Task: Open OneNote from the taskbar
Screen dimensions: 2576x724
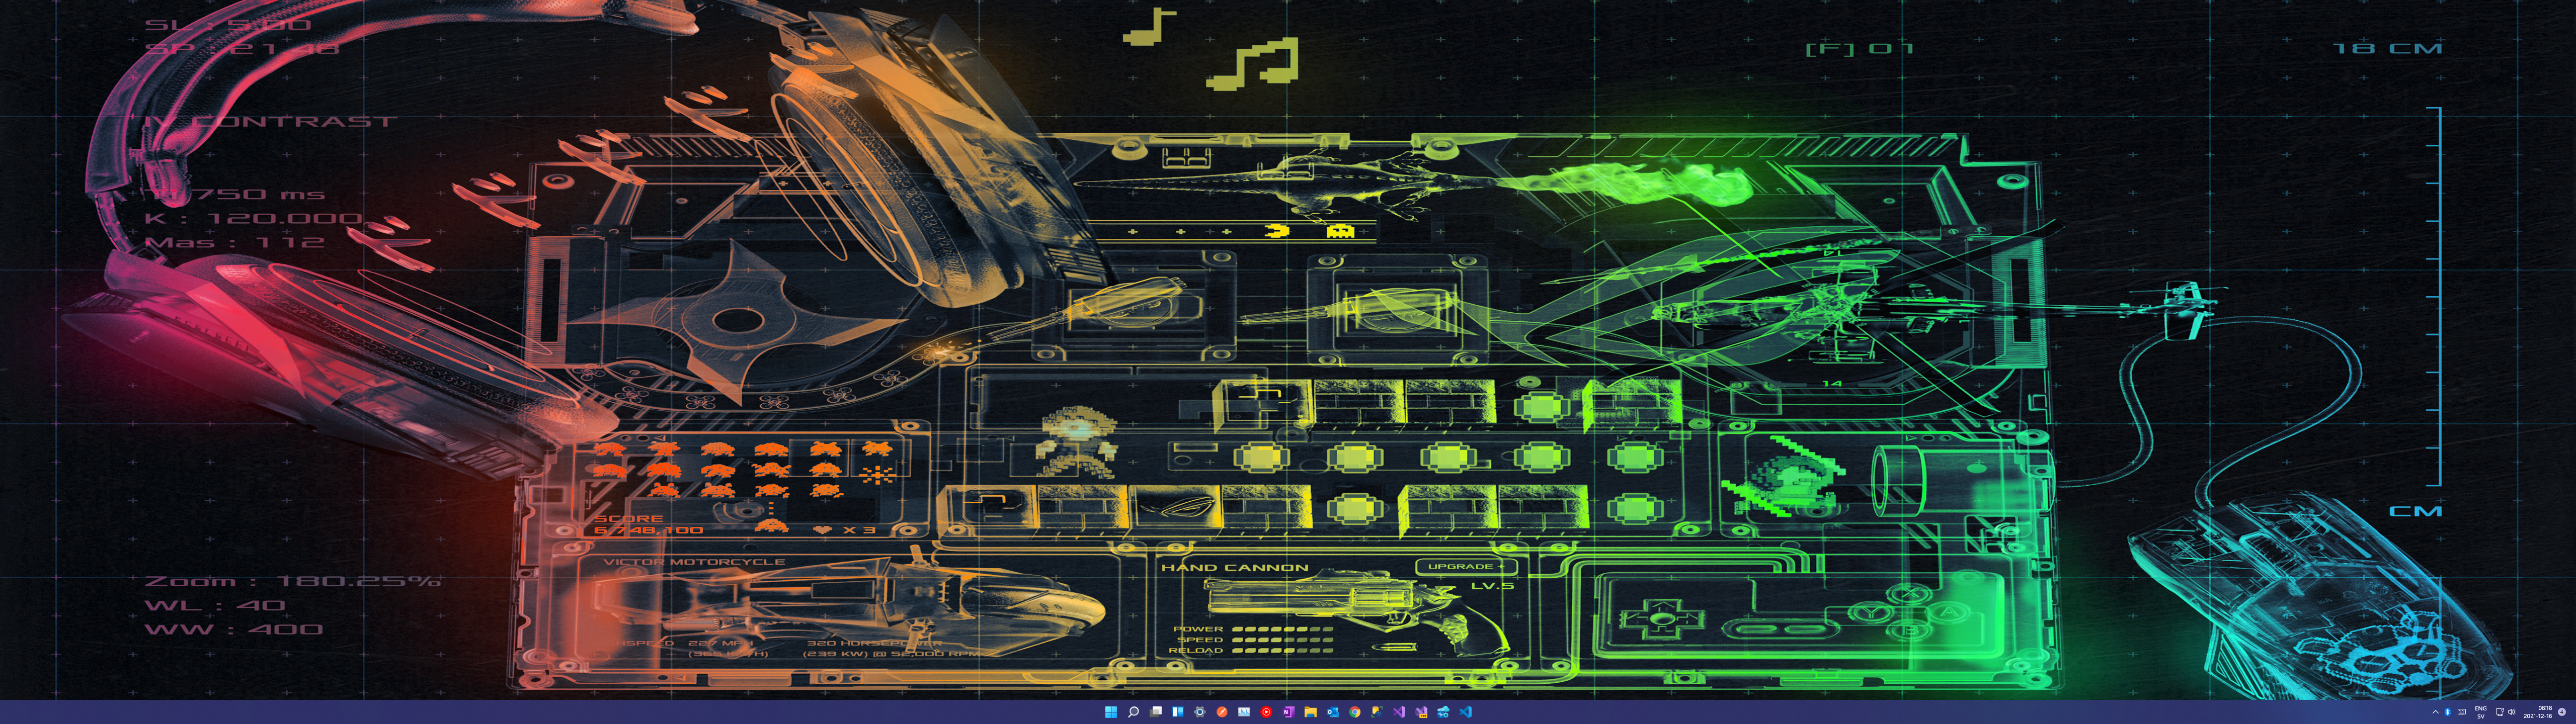Action: point(1288,712)
